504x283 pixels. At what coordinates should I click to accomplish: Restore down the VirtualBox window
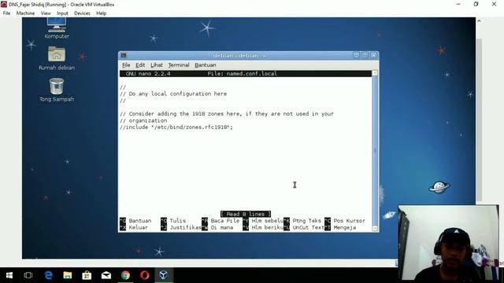tap(476, 4)
